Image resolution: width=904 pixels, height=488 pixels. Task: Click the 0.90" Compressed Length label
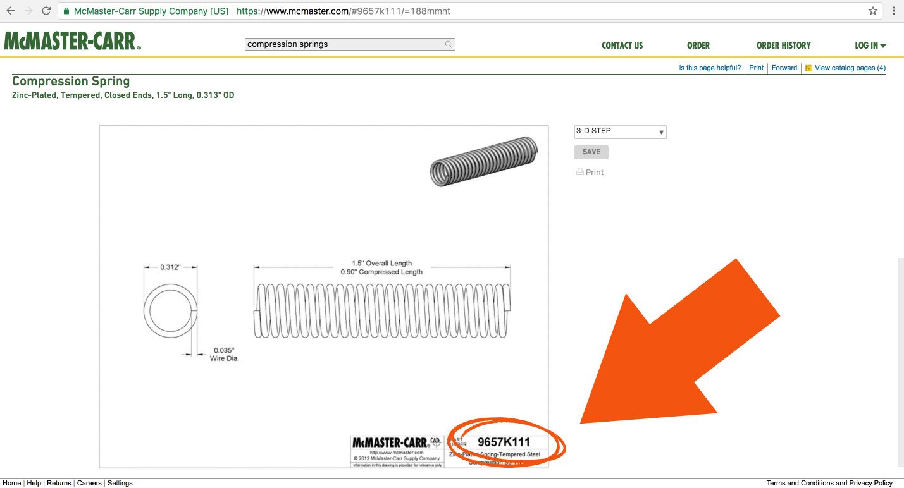[x=381, y=272]
